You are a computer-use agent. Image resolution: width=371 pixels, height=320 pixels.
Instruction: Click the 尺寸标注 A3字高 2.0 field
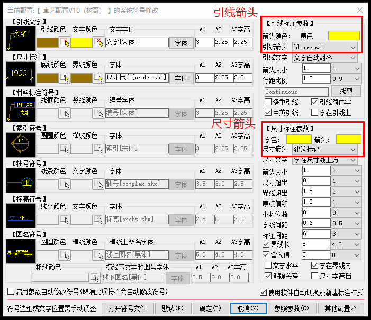pyautogui.click(x=242, y=78)
